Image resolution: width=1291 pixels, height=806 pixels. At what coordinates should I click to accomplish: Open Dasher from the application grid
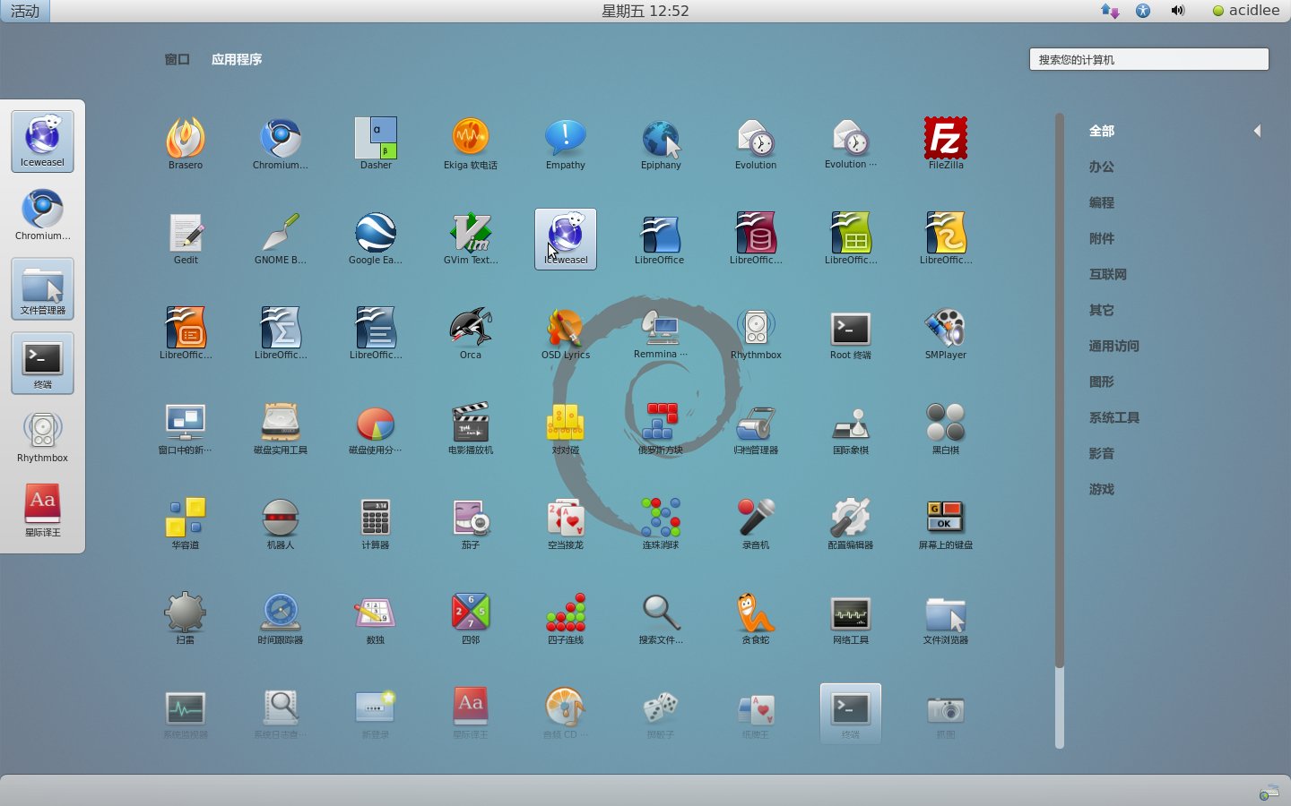click(x=376, y=143)
